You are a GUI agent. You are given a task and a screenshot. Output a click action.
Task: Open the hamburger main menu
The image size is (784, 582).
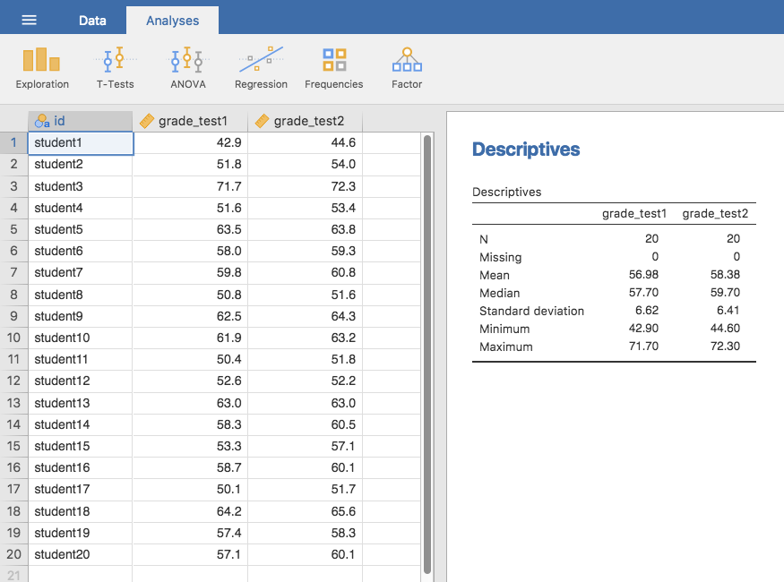tap(30, 20)
